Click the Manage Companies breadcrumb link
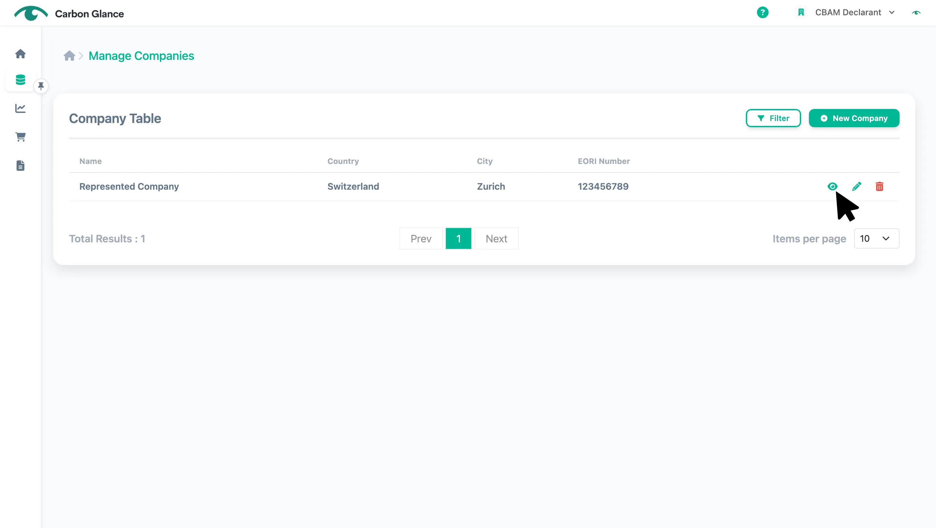 tap(141, 56)
